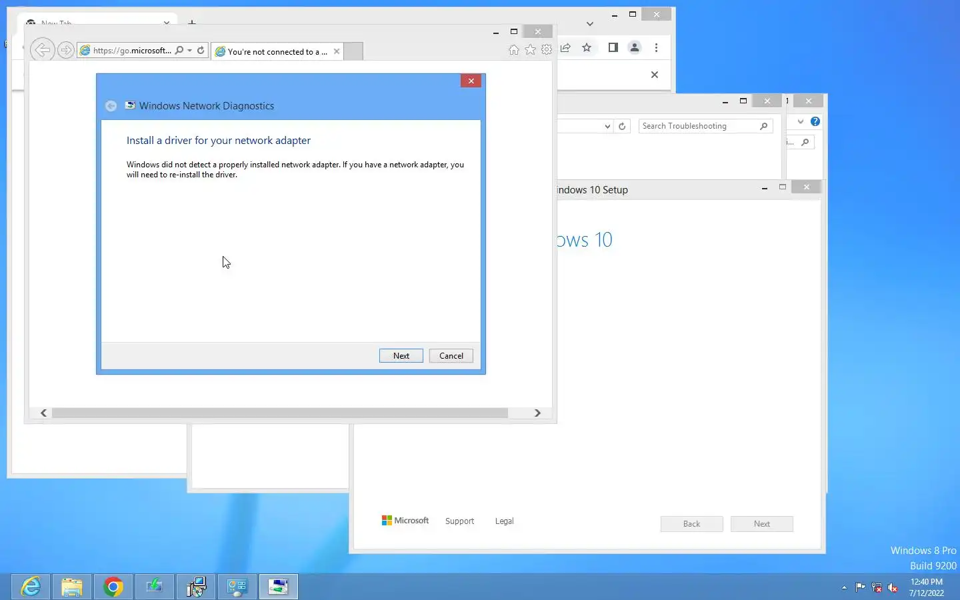This screenshot has width=960, height=600.
Task: Open IE address bar autocomplete dropdown arrow
Action: pos(190,50)
